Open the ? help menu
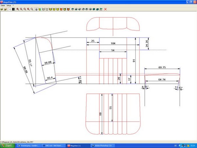This screenshot has width=197, height=148. (13, 6)
